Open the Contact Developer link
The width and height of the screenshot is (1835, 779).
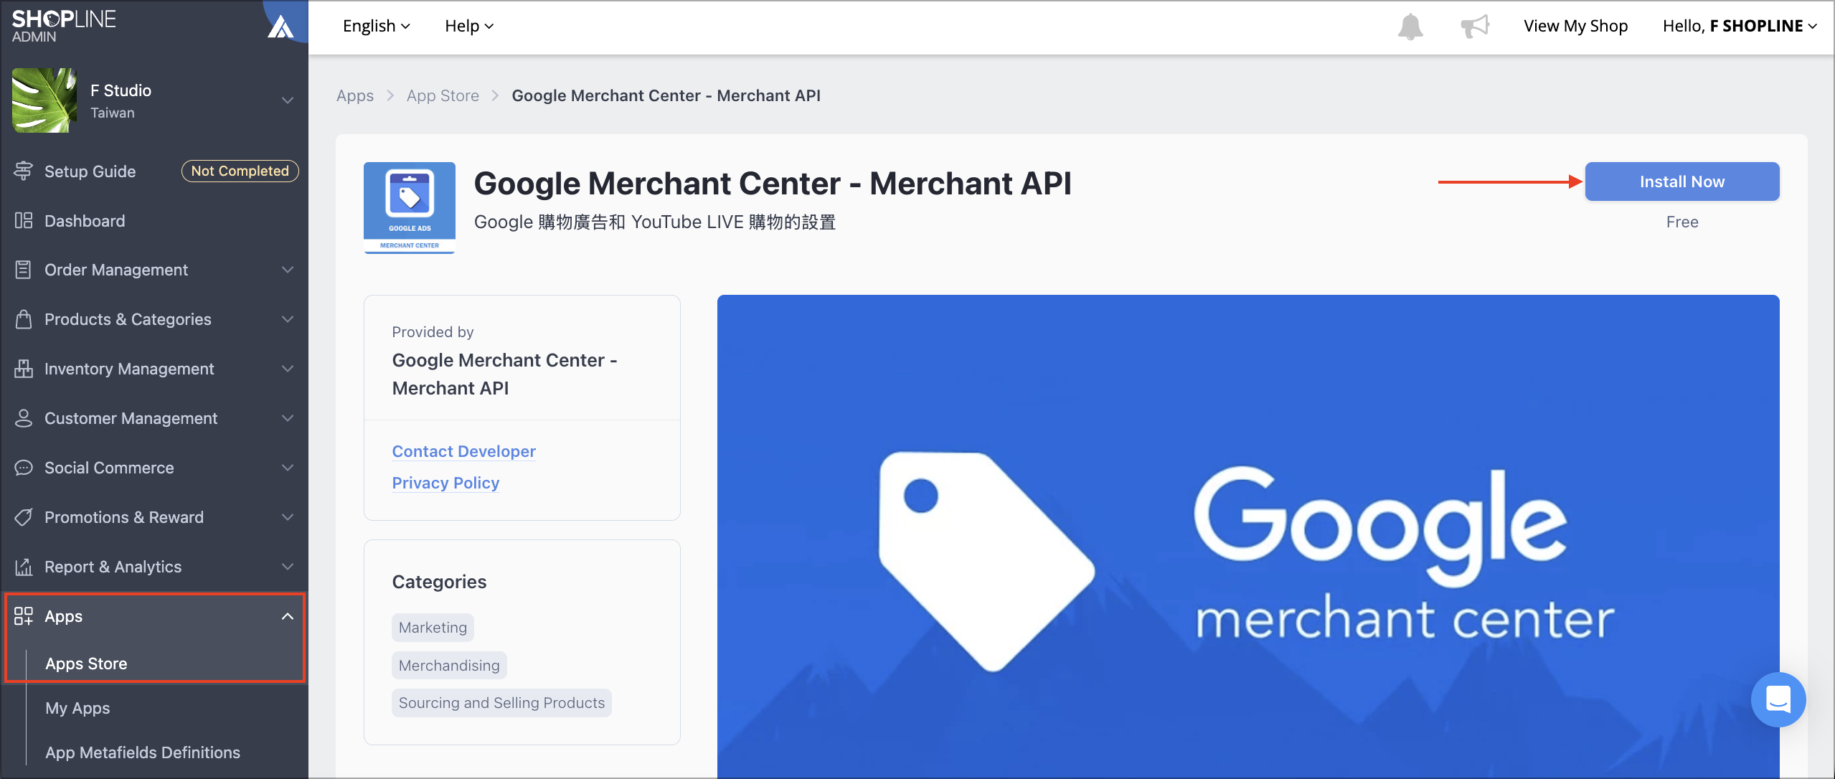point(463,451)
